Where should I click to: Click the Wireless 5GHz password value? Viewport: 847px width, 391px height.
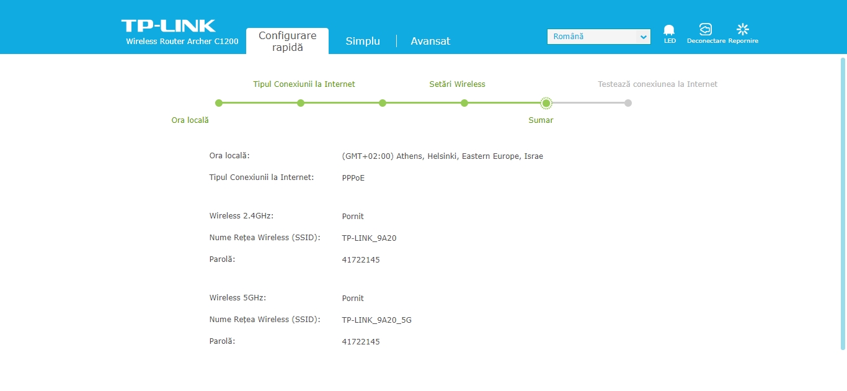(x=360, y=342)
